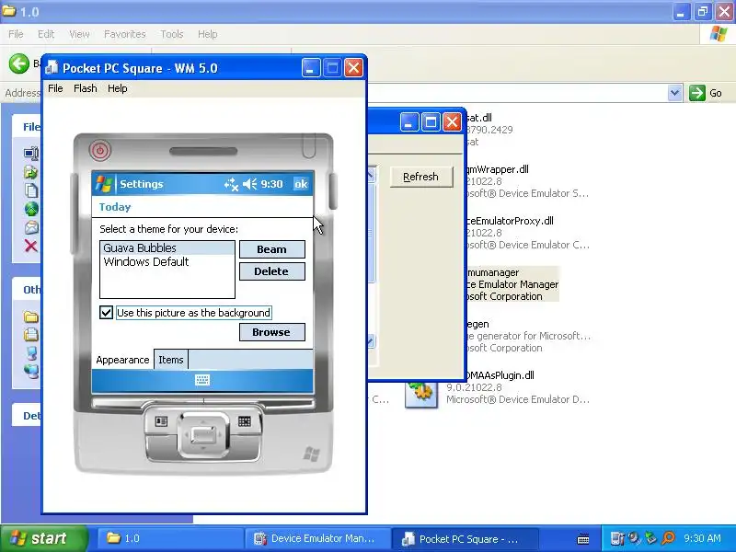This screenshot has height=552, width=736.
Task: Expand the Explorer address bar dropdown
Action: 674,93
